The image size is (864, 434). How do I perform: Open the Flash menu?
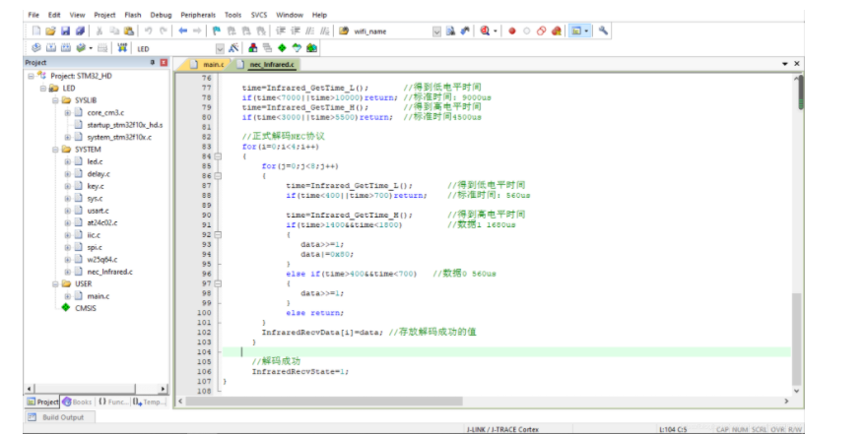133,15
